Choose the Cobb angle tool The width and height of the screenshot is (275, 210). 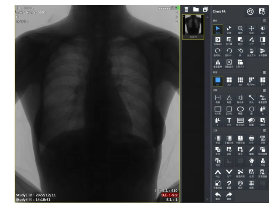point(240,99)
